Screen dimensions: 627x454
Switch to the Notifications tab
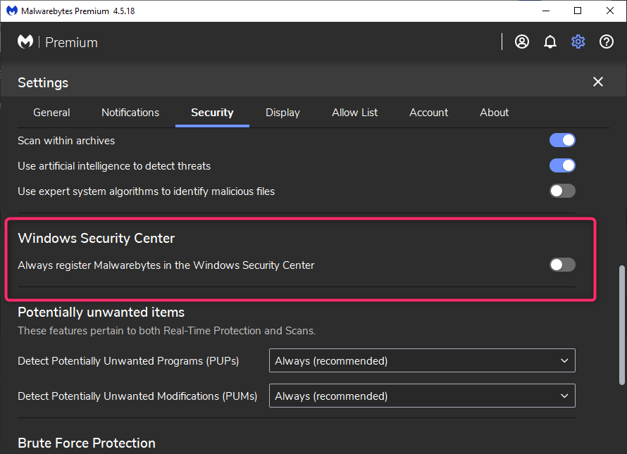click(x=130, y=113)
